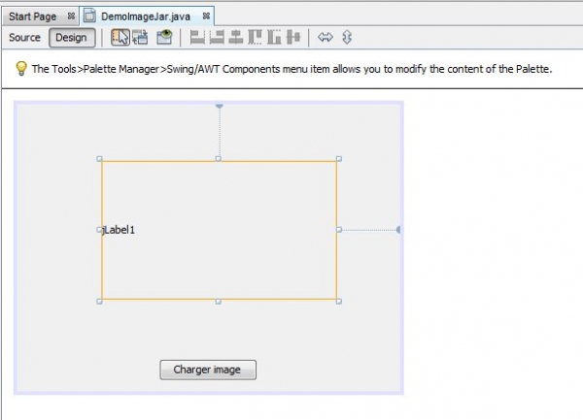
Task: Click the Preview Design icon
Action: [x=165, y=38]
